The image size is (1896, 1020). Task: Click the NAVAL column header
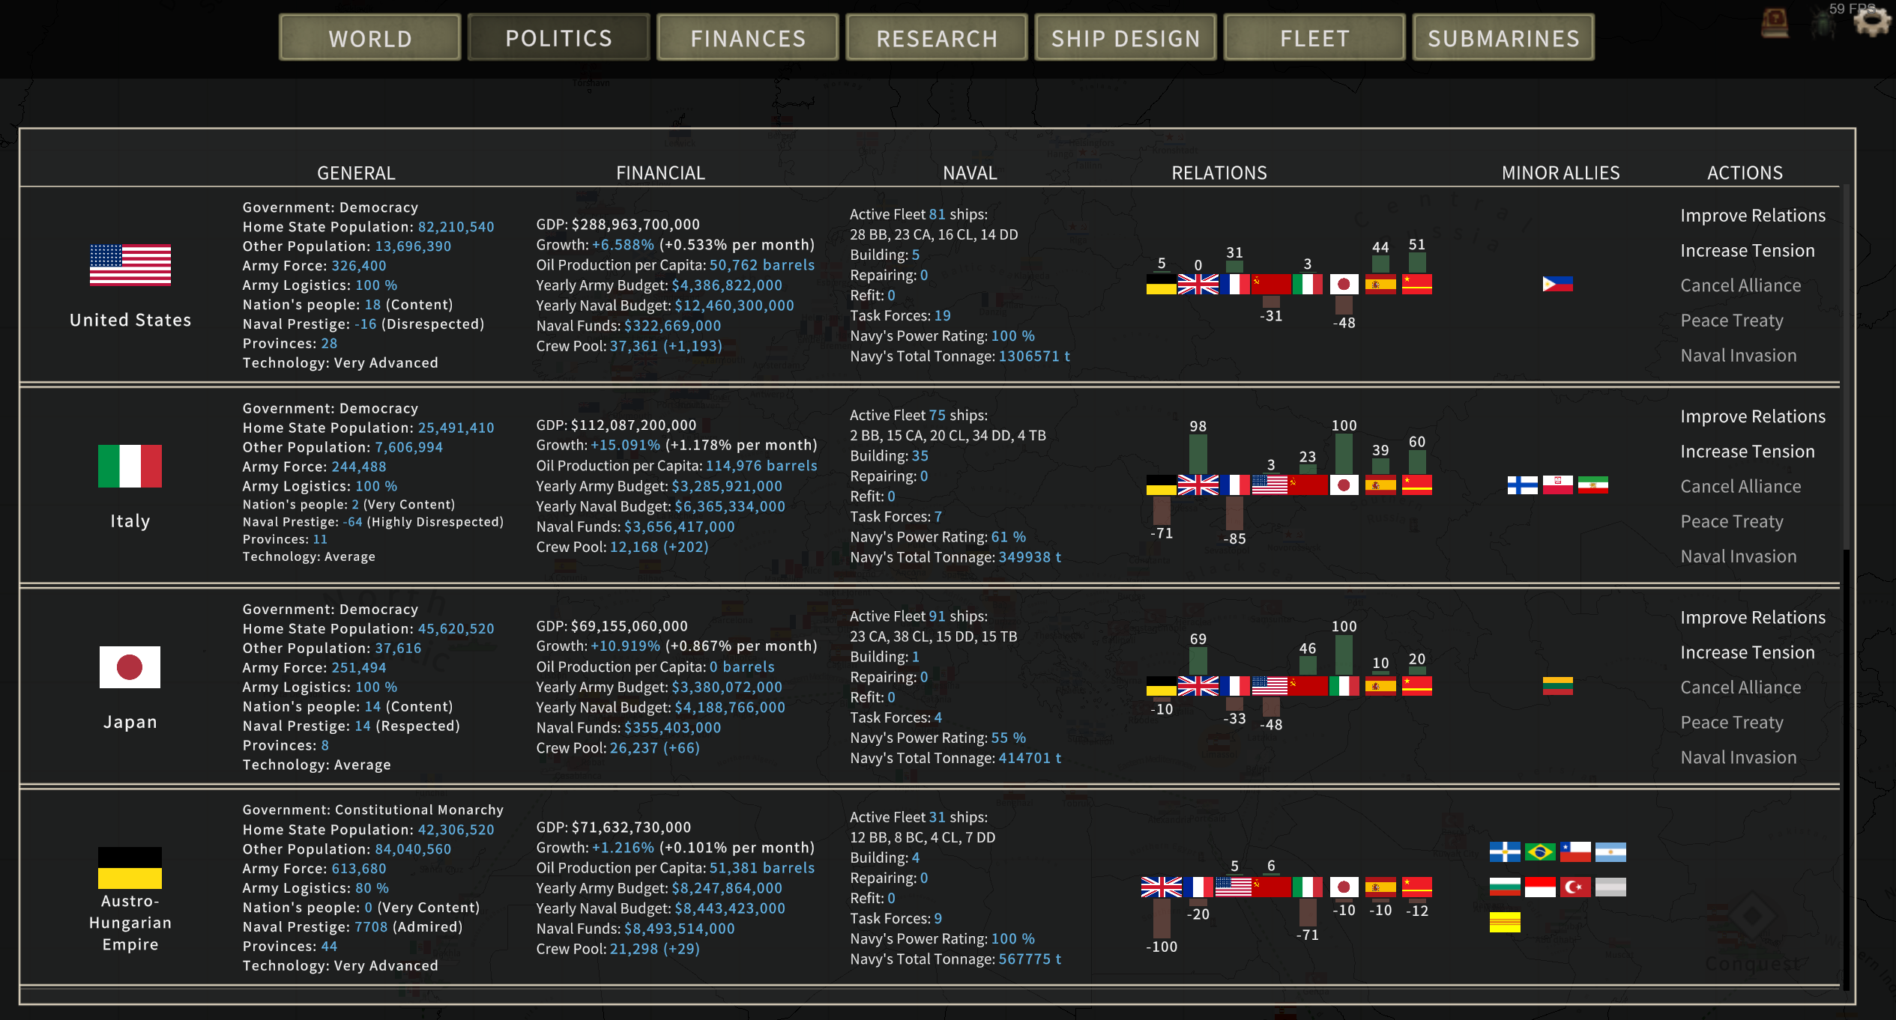tap(970, 173)
